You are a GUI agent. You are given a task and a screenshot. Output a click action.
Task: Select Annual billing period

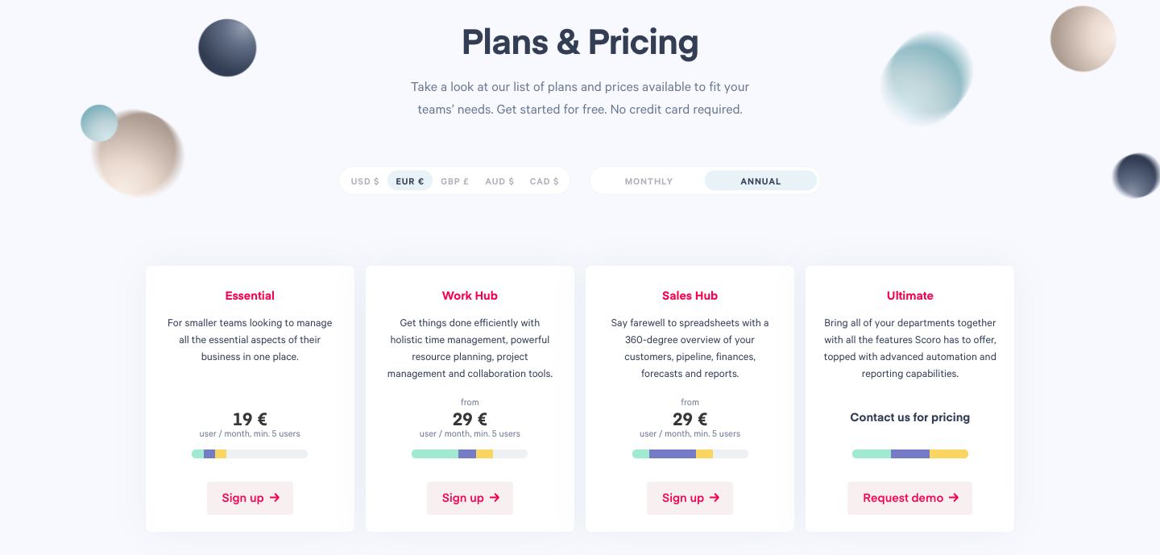(x=760, y=181)
